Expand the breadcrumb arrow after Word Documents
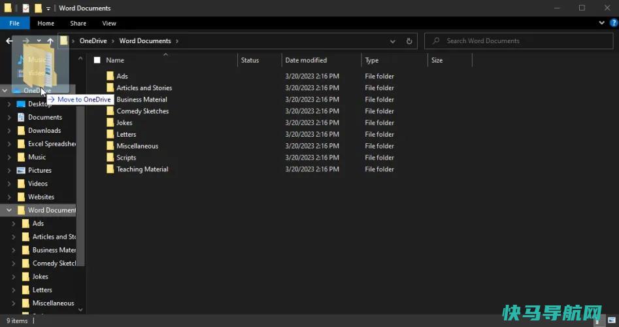This screenshot has width=619, height=327. (x=177, y=41)
